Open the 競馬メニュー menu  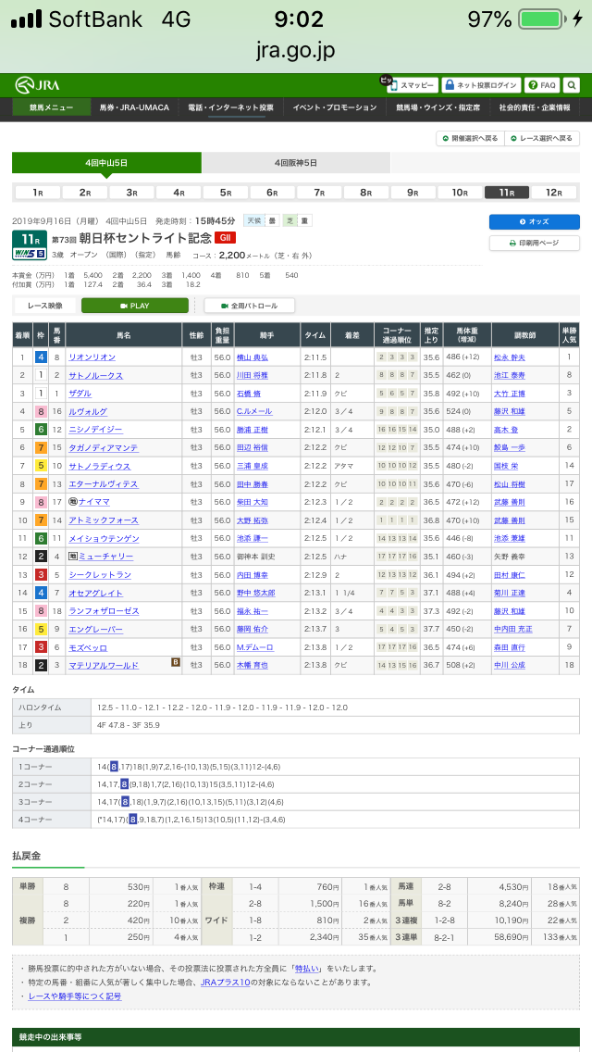point(51,108)
